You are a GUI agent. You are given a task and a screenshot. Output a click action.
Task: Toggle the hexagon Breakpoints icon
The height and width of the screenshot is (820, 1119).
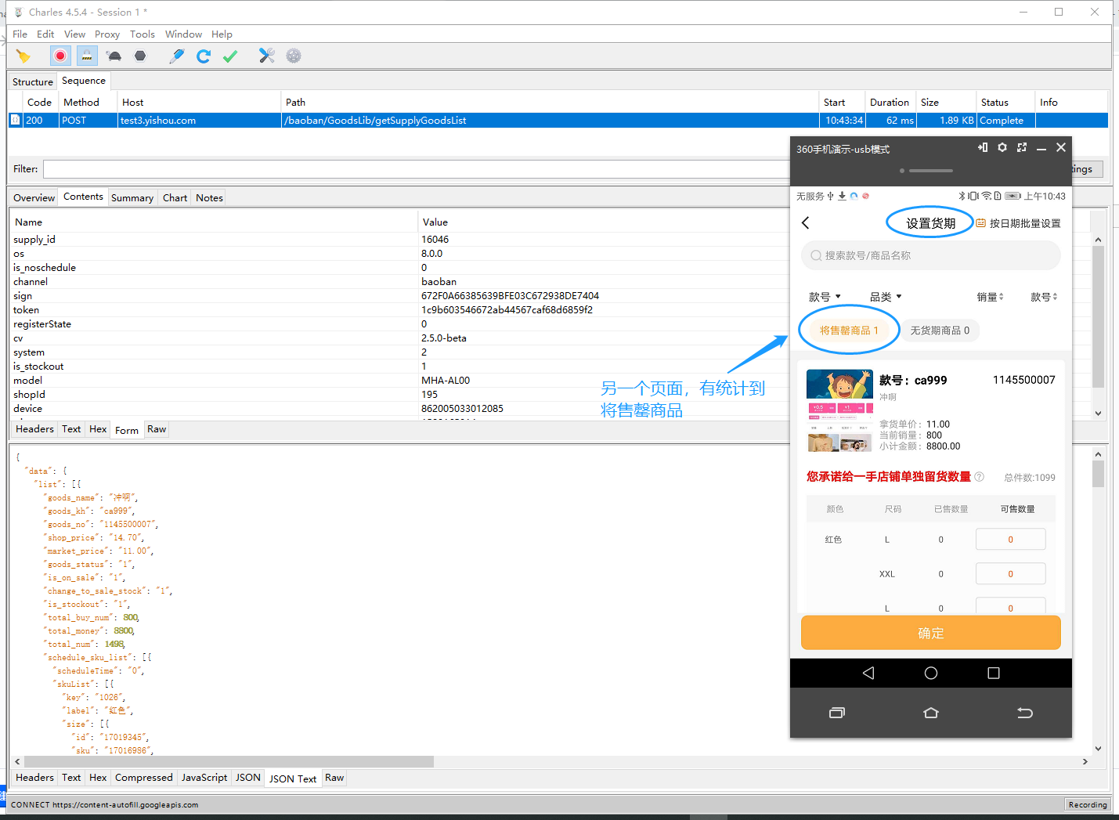140,56
